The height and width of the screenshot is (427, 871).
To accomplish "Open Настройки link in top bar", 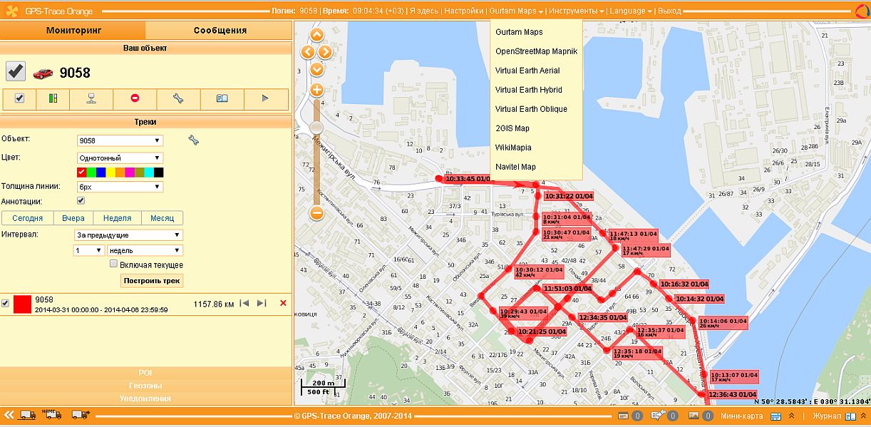I will tap(463, 11).
